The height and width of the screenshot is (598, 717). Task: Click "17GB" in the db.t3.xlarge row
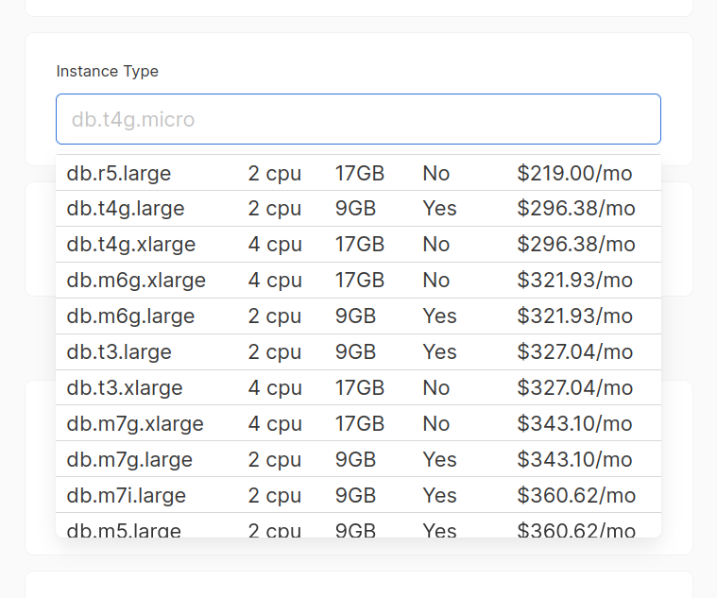360,388
